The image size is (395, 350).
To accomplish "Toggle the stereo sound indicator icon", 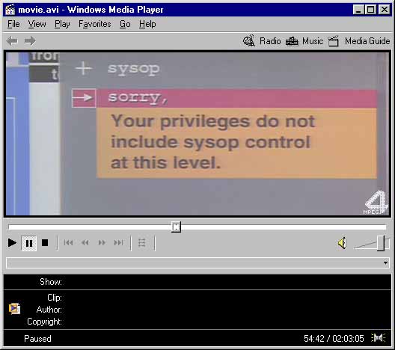I will pyautogui.click(x=379, y=338).
